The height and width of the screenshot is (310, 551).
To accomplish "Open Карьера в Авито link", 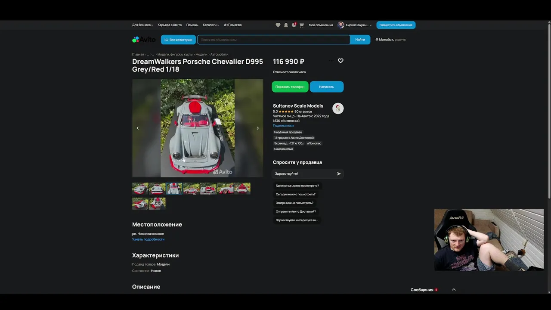I will (170, 25).
